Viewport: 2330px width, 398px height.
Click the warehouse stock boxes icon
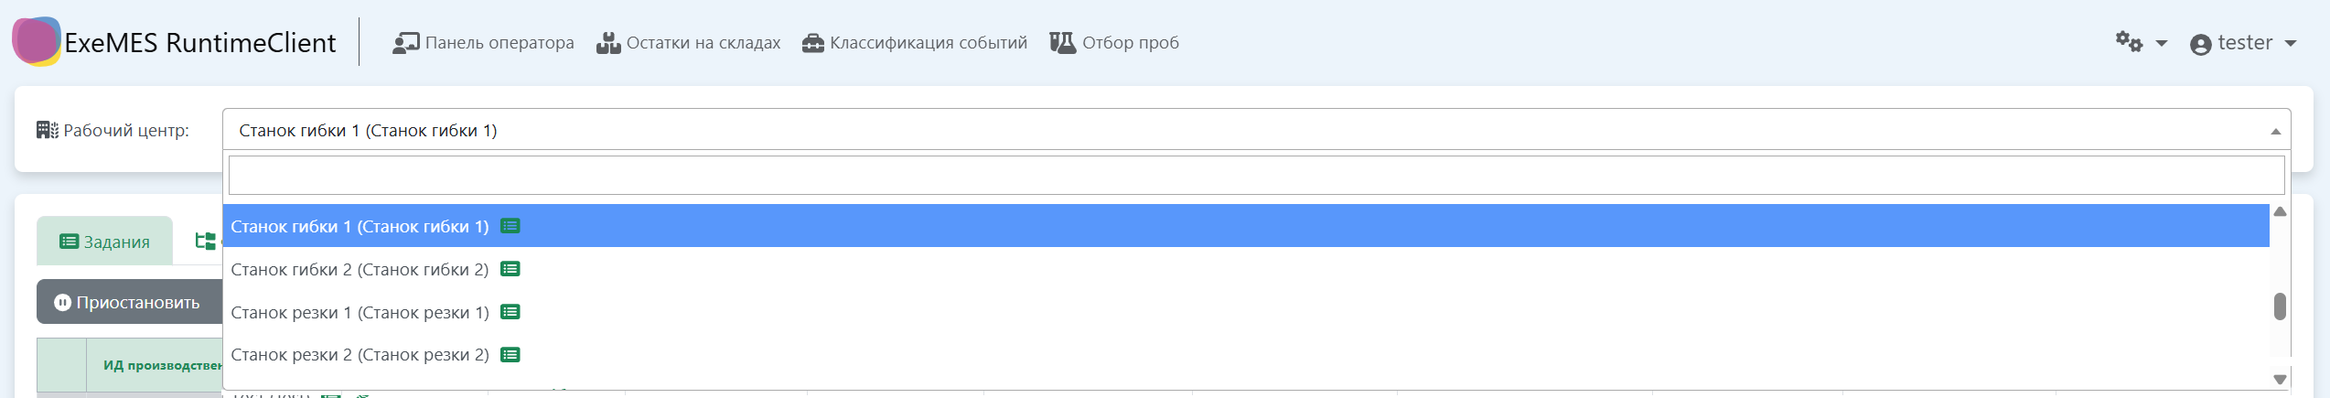click(608, 43)
